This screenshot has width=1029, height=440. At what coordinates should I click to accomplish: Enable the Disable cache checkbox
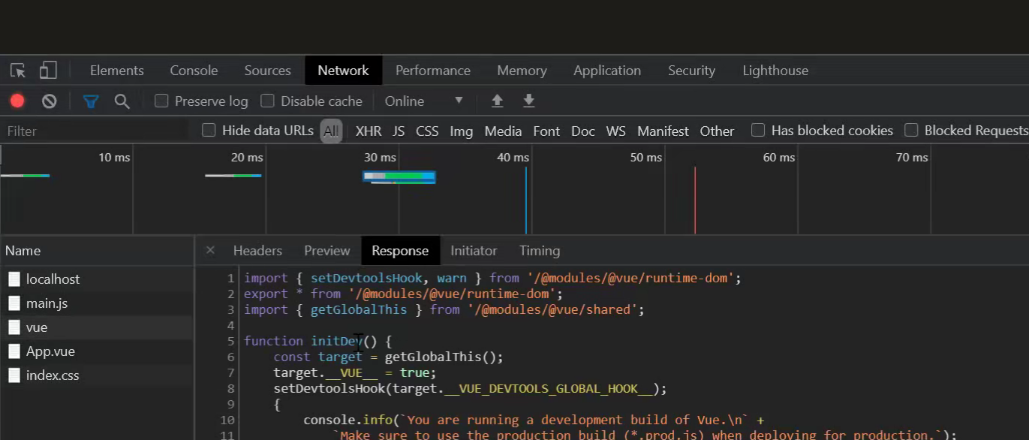[268, 101]
